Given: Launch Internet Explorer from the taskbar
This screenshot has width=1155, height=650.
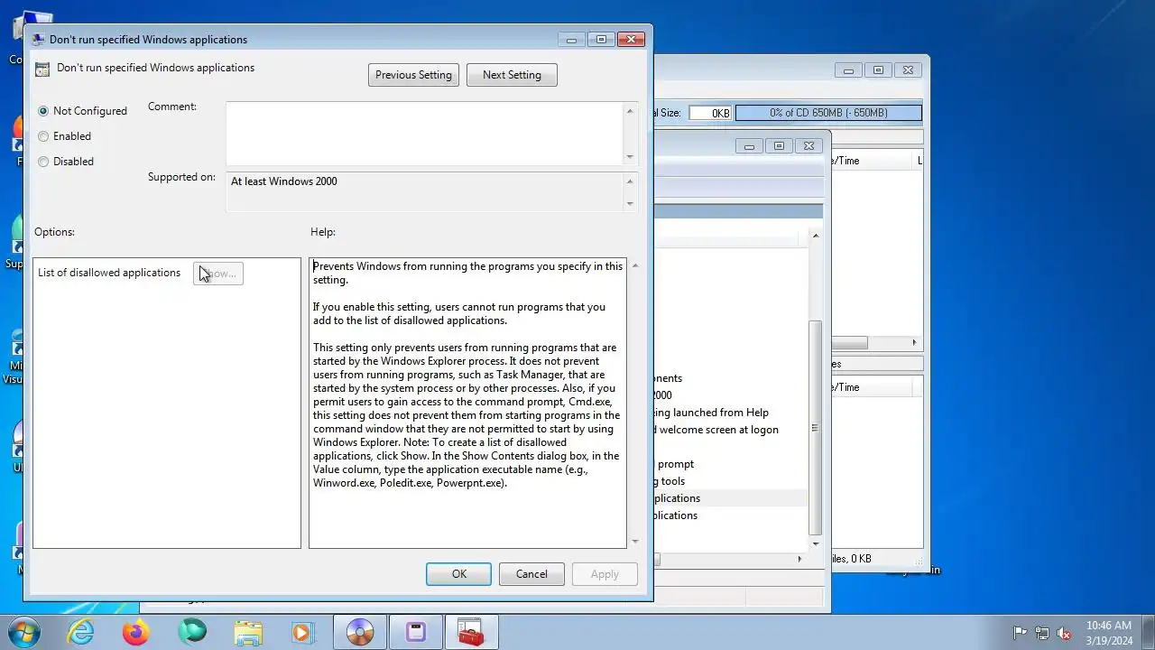Looking at the screenshot, I should click(81, 632).
